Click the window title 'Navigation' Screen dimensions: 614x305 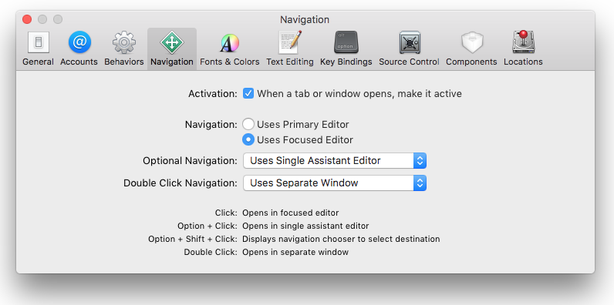tap(305, 19)
